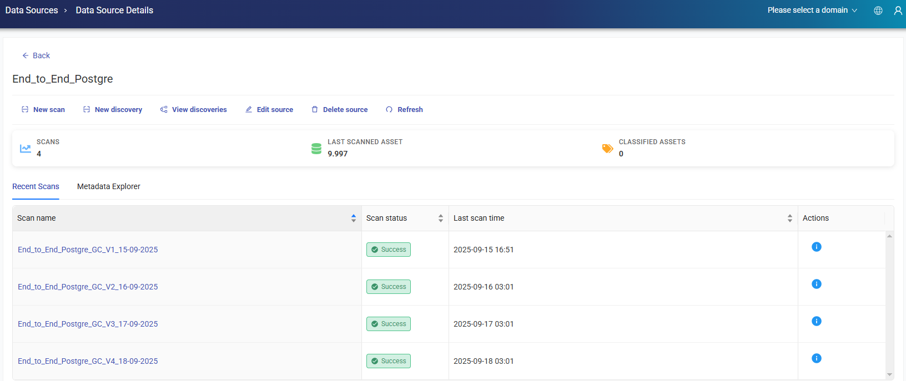This screenshot has height=381, width=906.
Task: Click info icon for GC_V4 scan
Action: tap(816, 358)
